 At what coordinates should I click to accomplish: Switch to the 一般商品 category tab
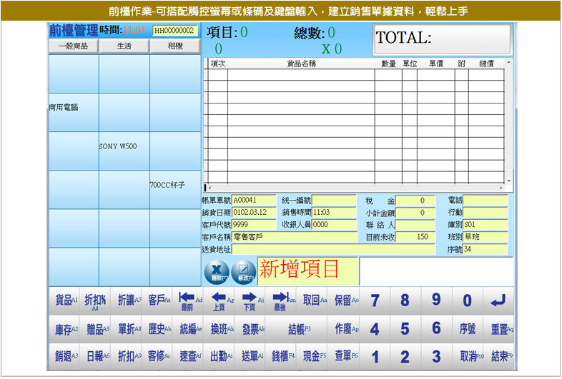(x=73, y=46)
